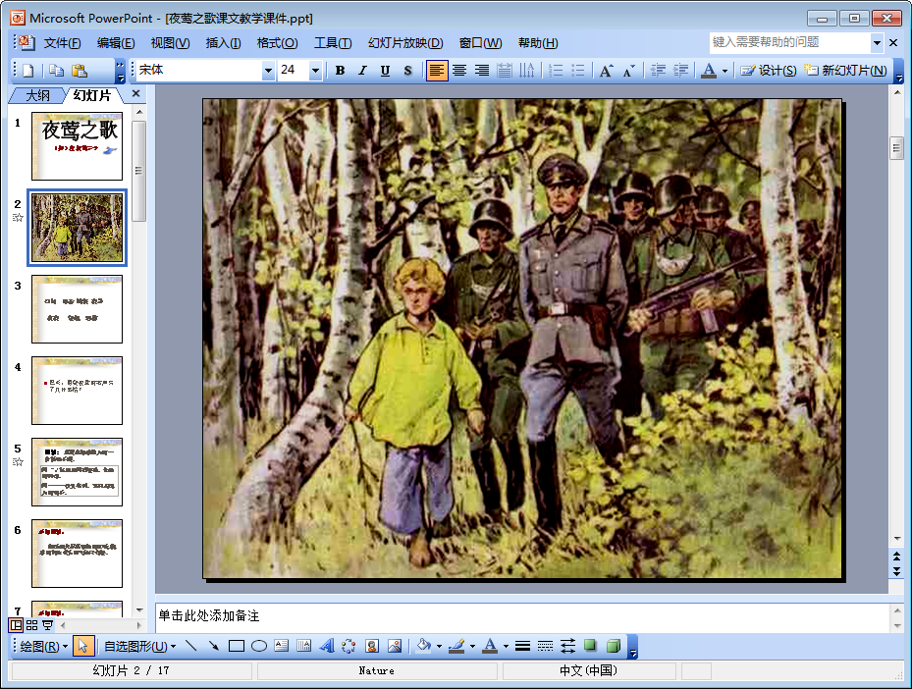The width and height of the screenshot is (912, 689).
Task: Select the Arrow drawing tool
Action: [x=213, y=646]
